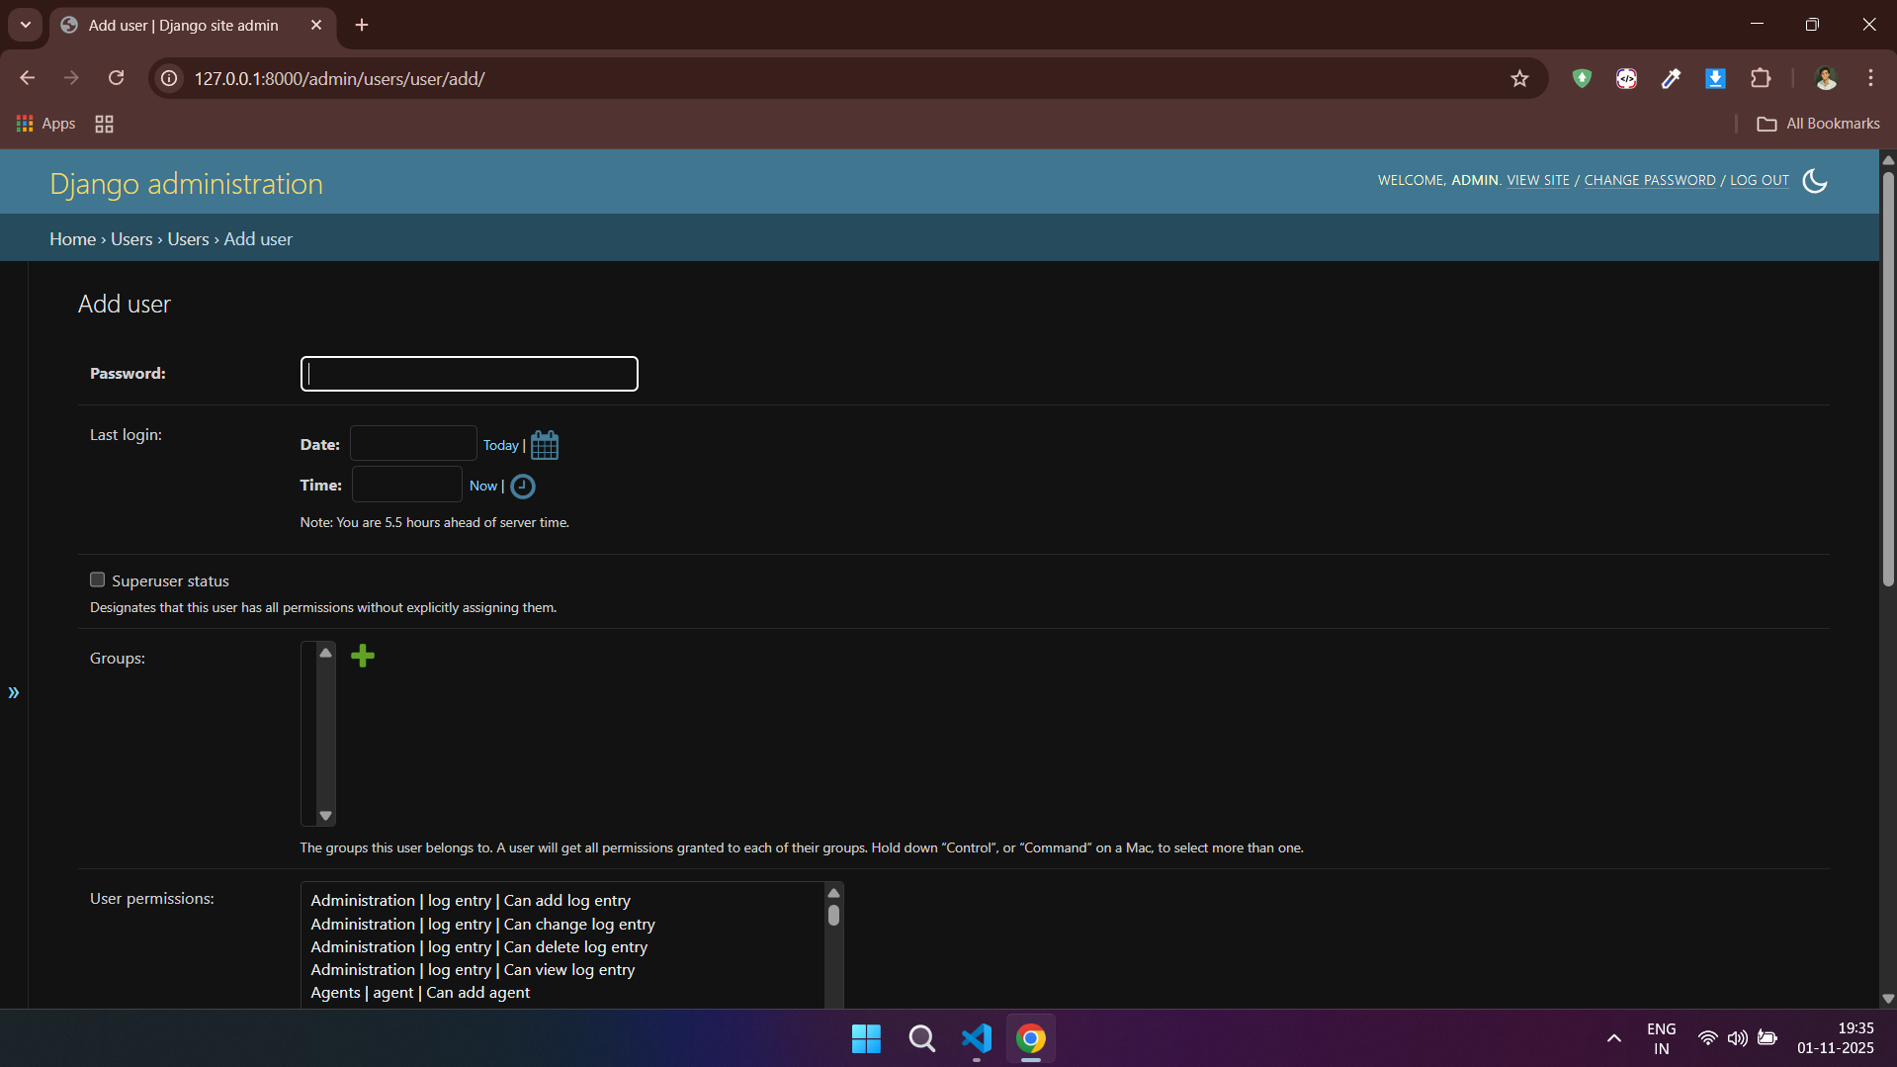
Task: Add another group with green plus icon
Action: [363, 656]
